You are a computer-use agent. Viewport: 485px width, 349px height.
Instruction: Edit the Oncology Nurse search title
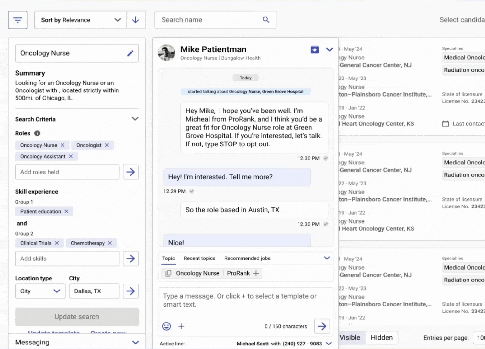[x=130, y=53]
